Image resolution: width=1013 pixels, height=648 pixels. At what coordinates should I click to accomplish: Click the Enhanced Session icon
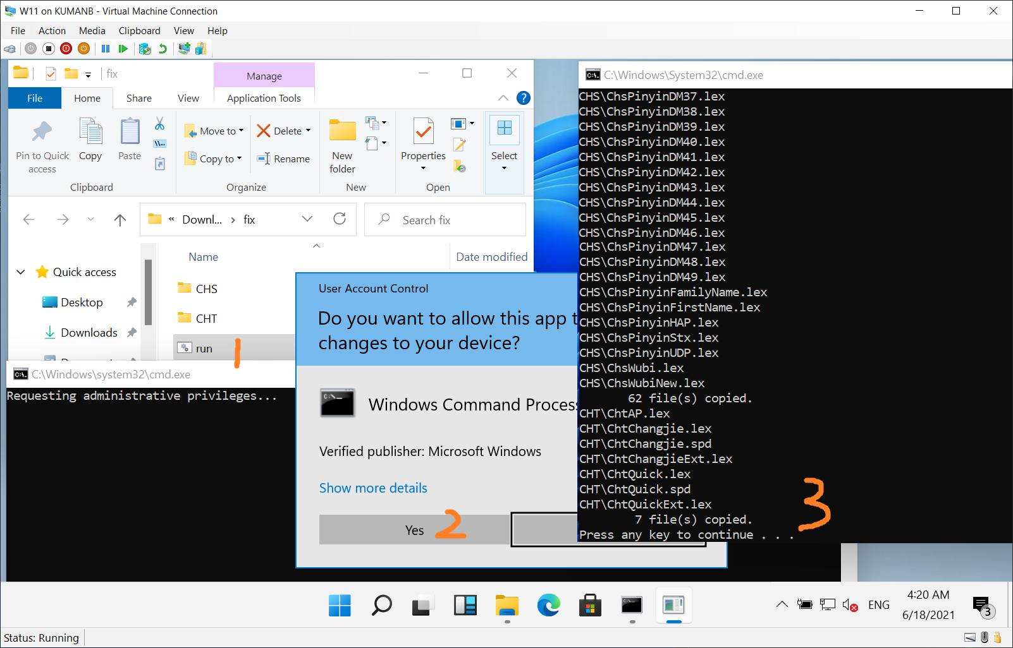click(184, 49)
